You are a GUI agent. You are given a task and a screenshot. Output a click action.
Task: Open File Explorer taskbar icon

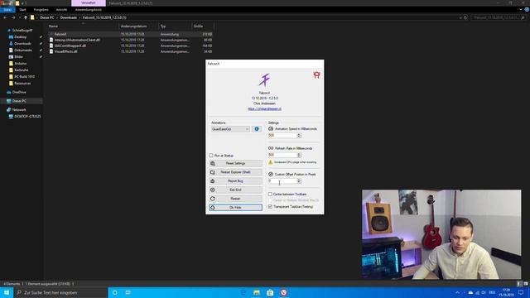[257, 292]
